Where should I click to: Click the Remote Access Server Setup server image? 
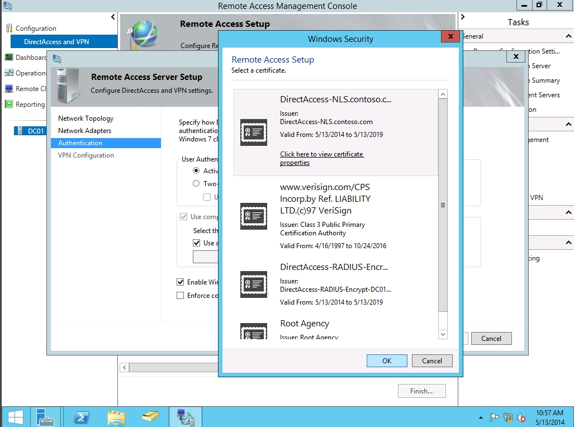click(x=68, y=86)
